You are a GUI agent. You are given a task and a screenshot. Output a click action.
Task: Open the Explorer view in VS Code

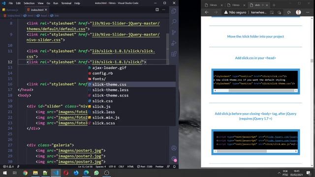click(174, 11)
